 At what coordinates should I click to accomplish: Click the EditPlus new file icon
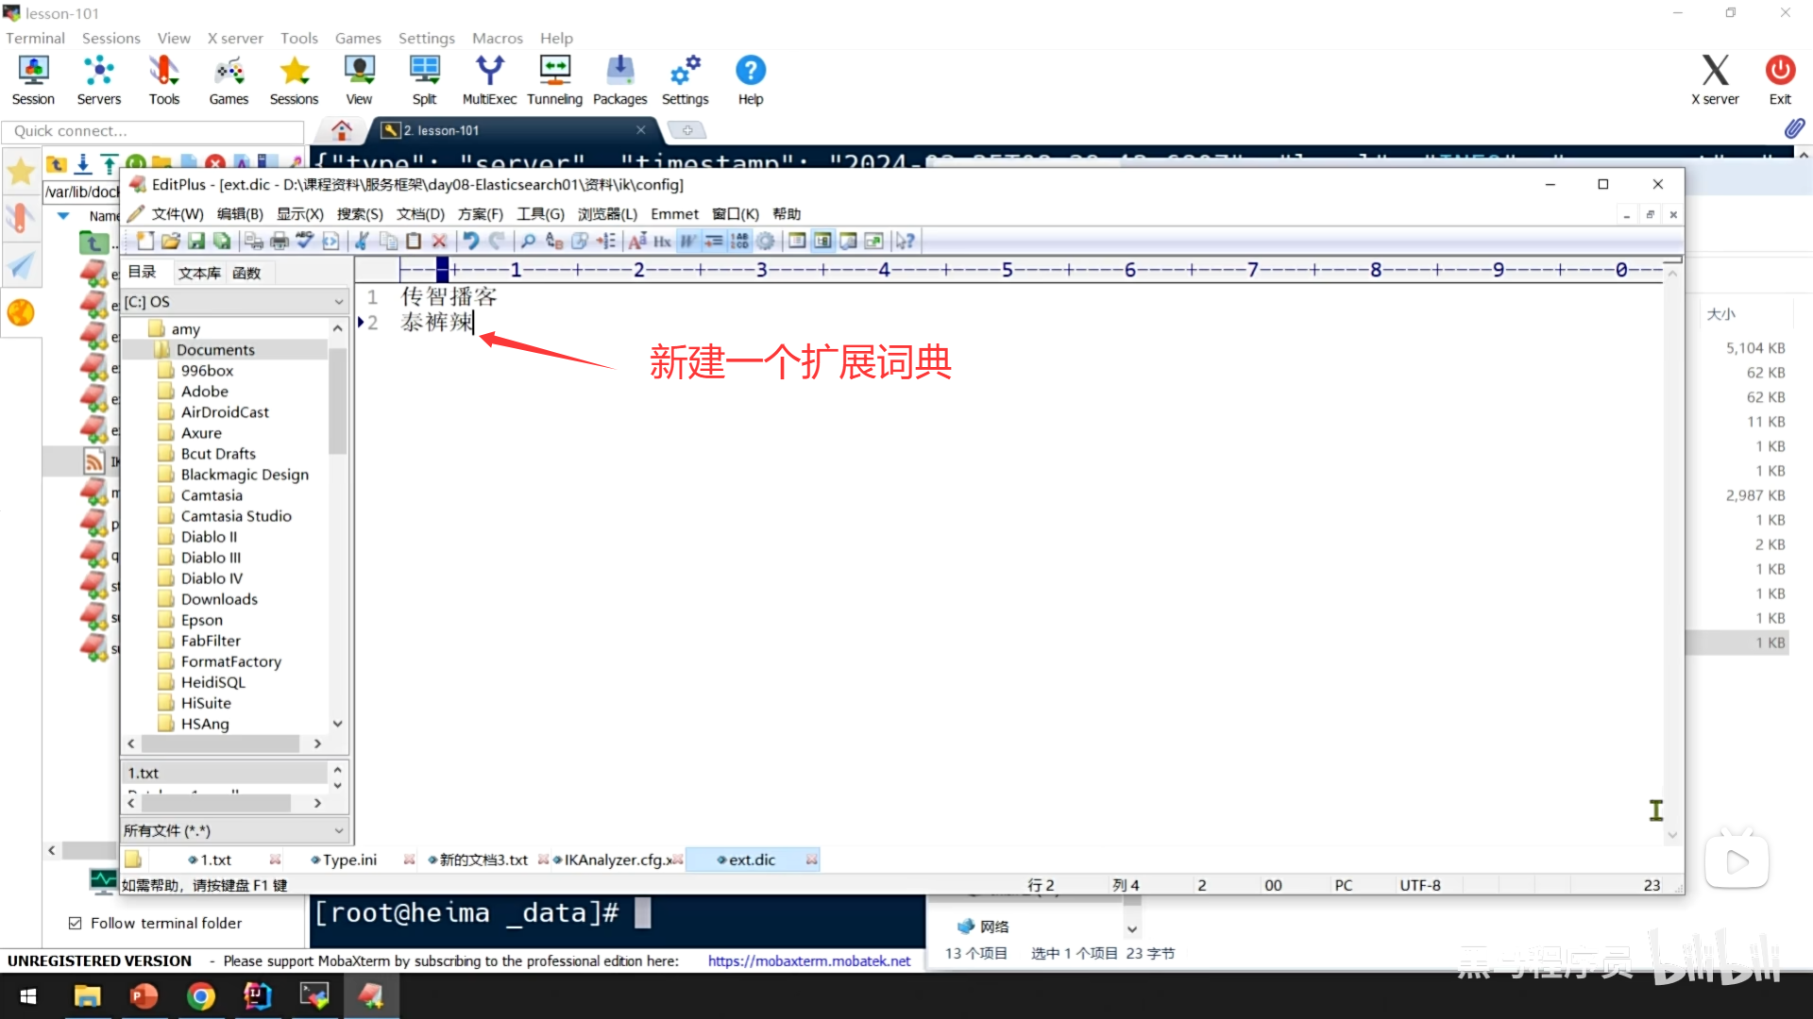coord(144,241)
